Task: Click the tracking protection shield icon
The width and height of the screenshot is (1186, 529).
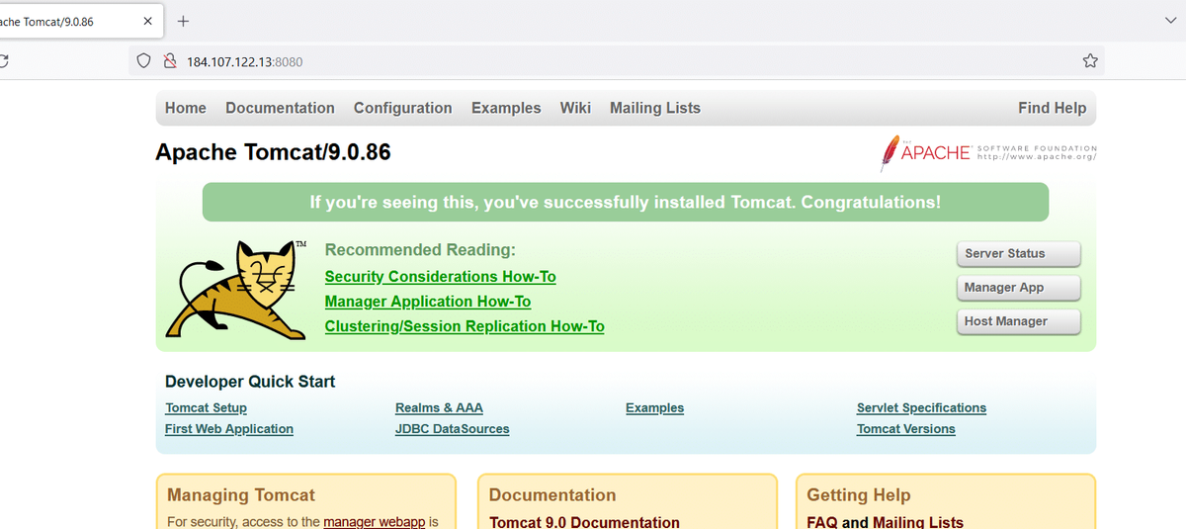Action: point(143,61)
